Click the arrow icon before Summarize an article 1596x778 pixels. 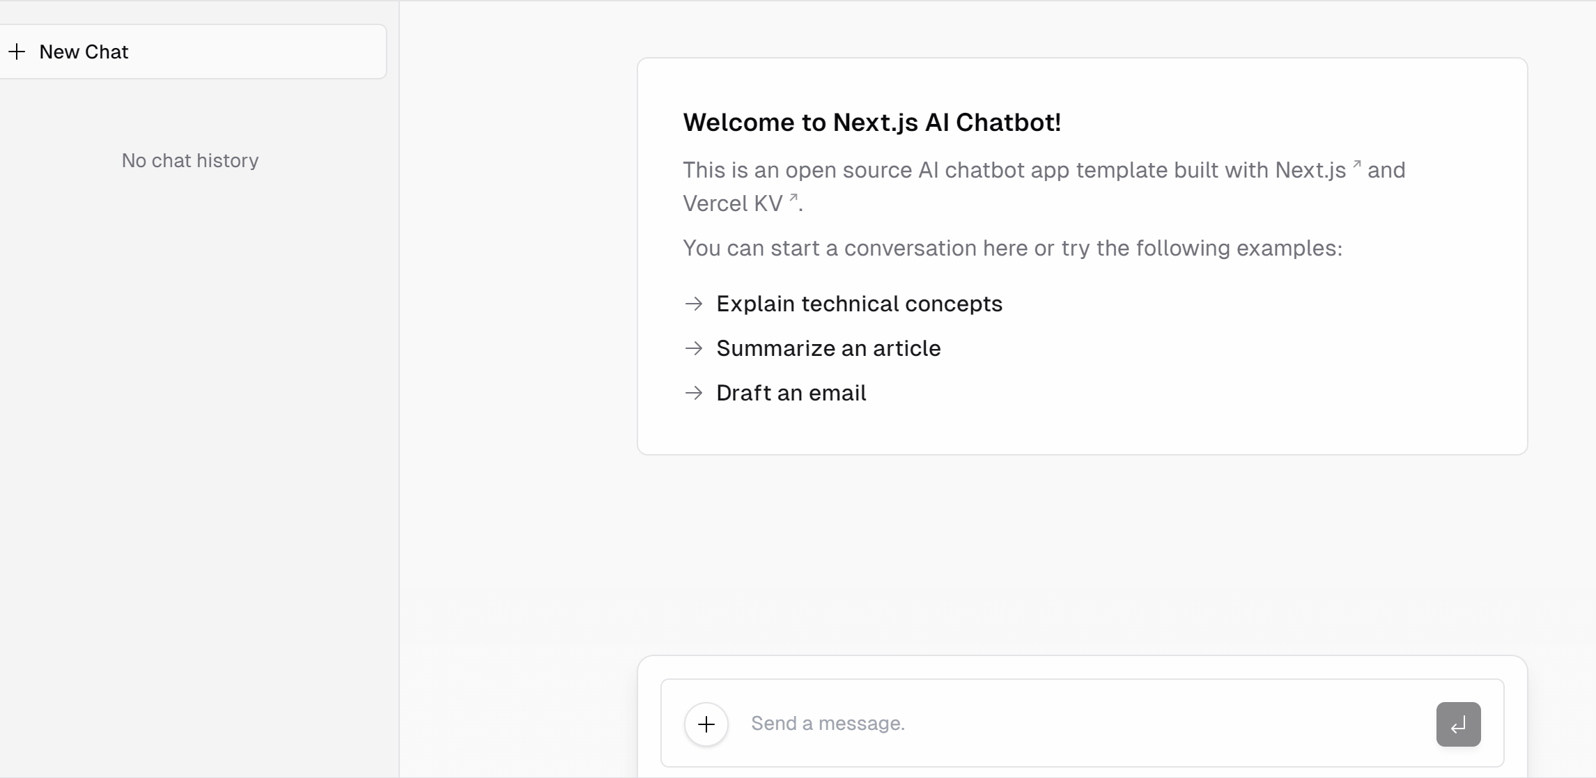694,348
